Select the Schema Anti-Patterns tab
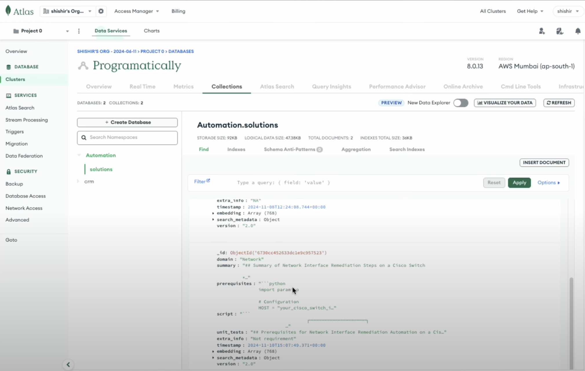This screenshot has height=371, width=585. [293, 150]
